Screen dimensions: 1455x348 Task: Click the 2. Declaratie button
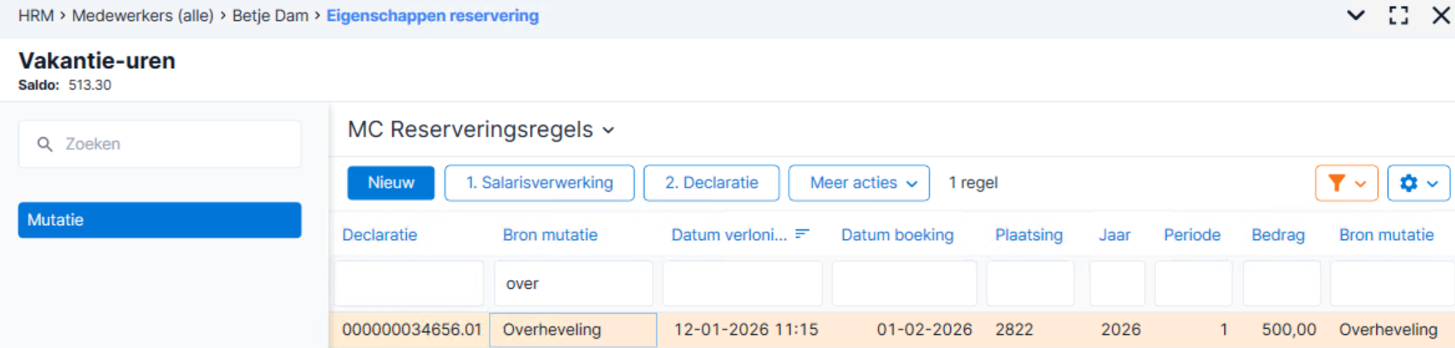[712, 183]
